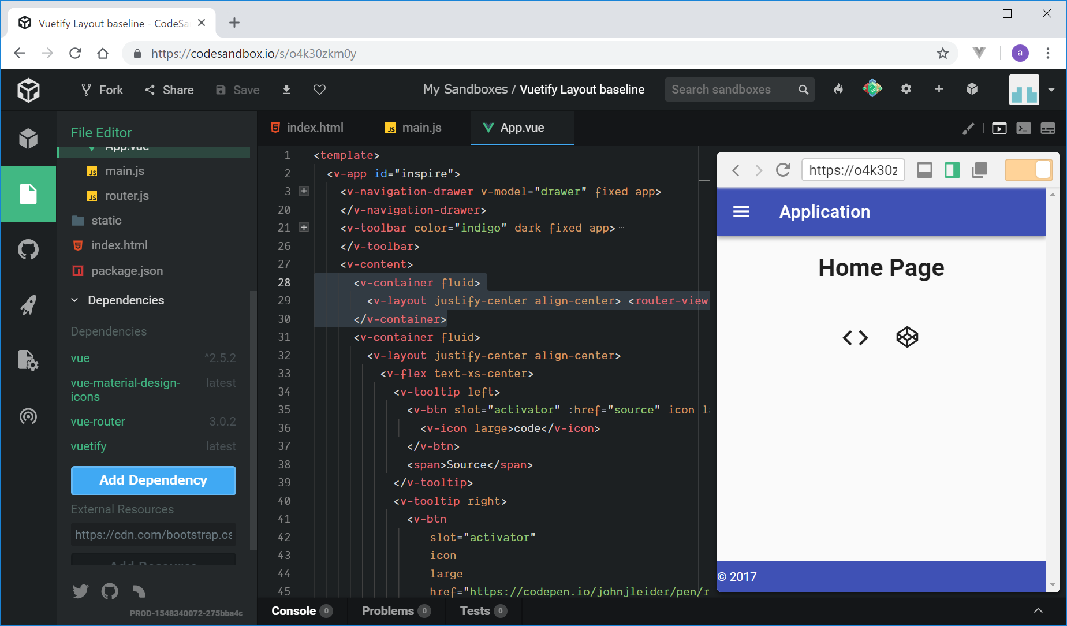Image resolution: width=1067 pixels, height=626 pixels.
Task: Click the download sandbox icon
Action: pos(286,90)
